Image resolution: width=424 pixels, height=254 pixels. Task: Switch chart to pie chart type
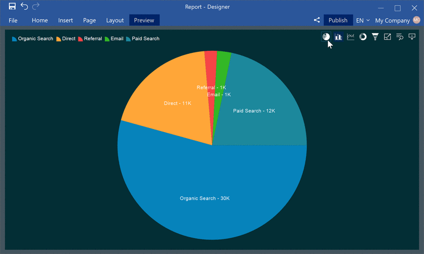326,37
